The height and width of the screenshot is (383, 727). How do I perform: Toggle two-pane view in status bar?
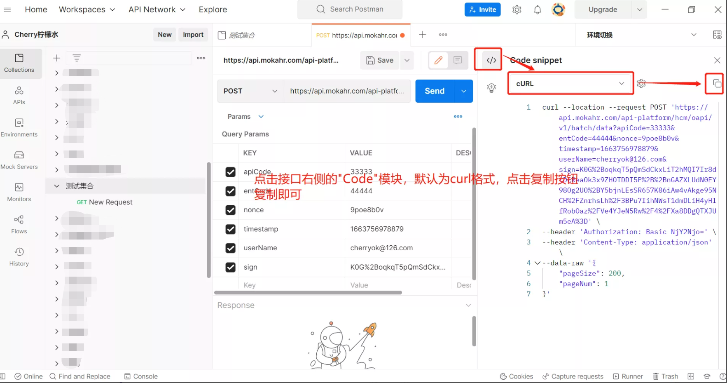[691, 376]
